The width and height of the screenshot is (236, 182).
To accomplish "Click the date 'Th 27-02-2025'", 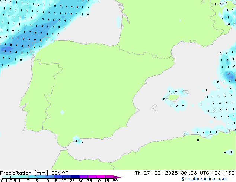I will pos(156,173).
